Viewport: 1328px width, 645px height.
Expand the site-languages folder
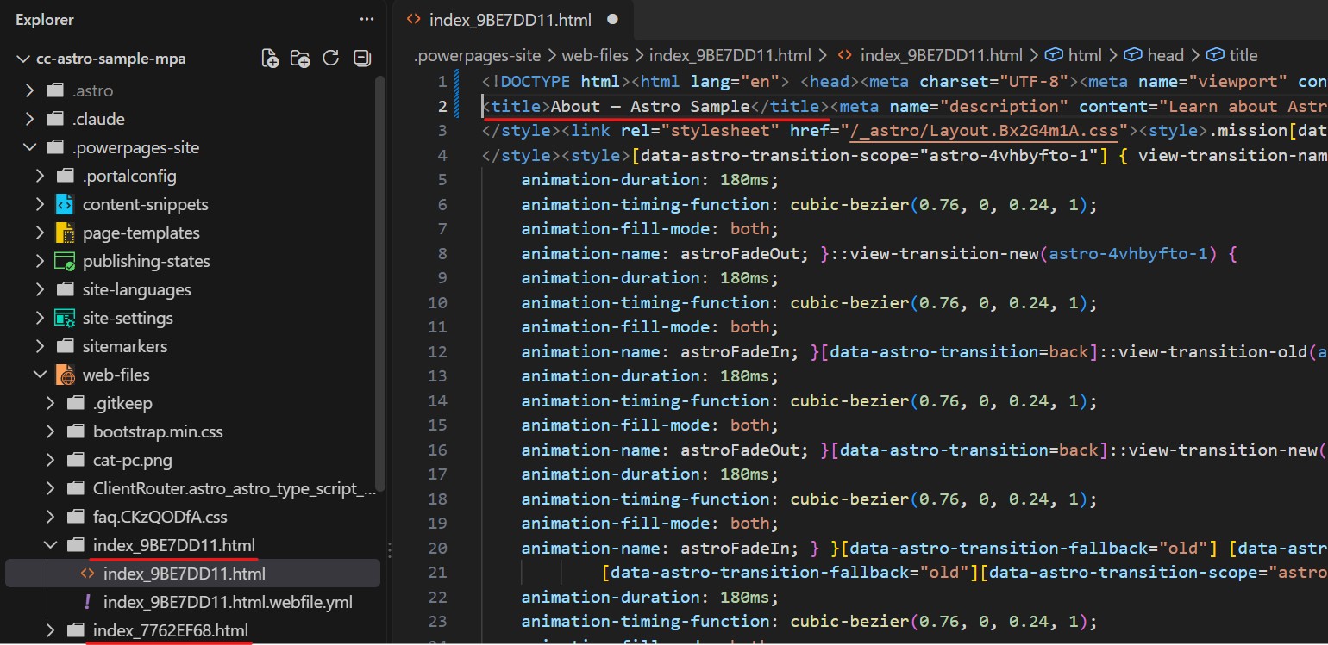tap(40, 290)
